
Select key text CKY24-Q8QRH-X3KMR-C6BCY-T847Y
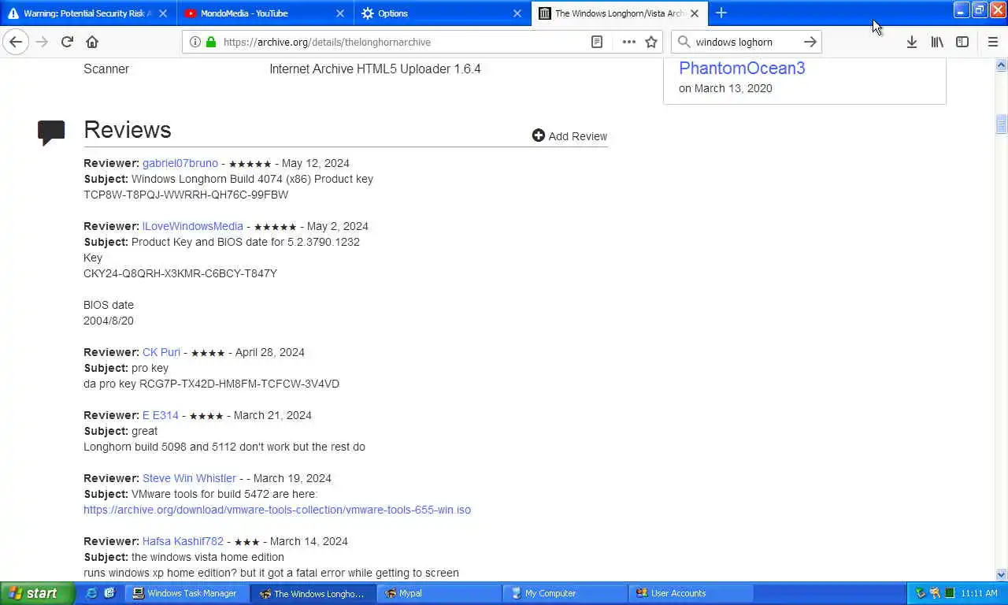point(180,273)
